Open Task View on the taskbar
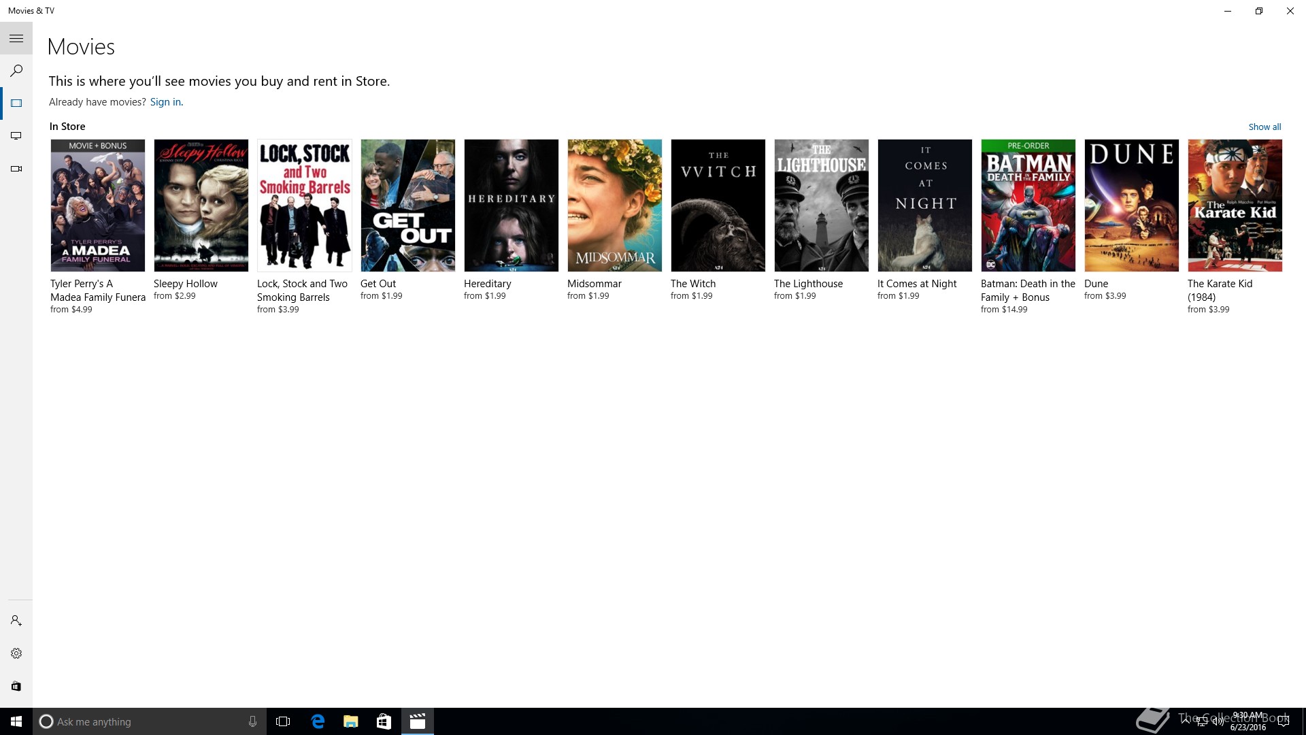 click(283, 721)
